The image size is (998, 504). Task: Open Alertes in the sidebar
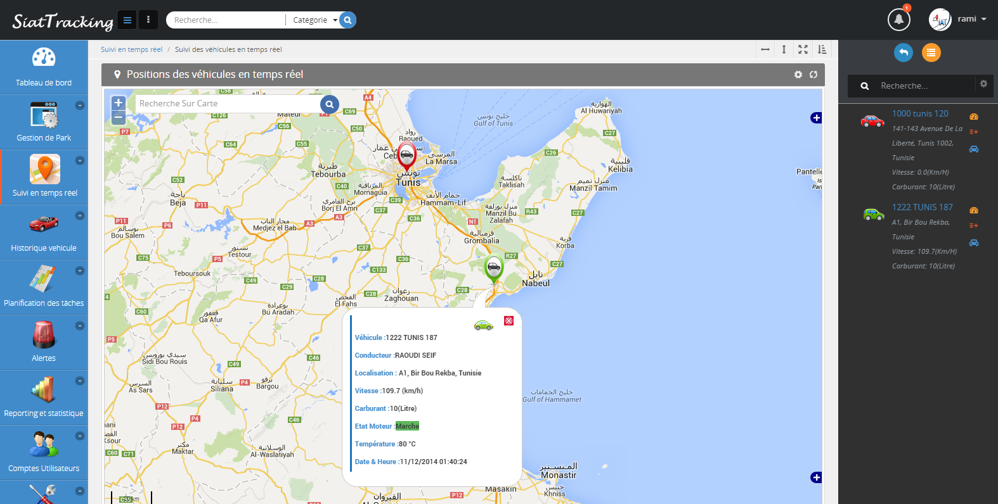[x=44, y=343]
